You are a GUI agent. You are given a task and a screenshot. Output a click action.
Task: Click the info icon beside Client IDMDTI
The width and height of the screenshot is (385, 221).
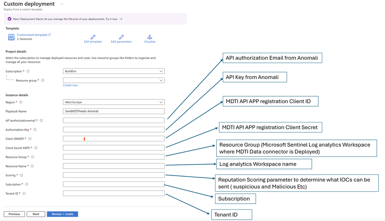30,139
